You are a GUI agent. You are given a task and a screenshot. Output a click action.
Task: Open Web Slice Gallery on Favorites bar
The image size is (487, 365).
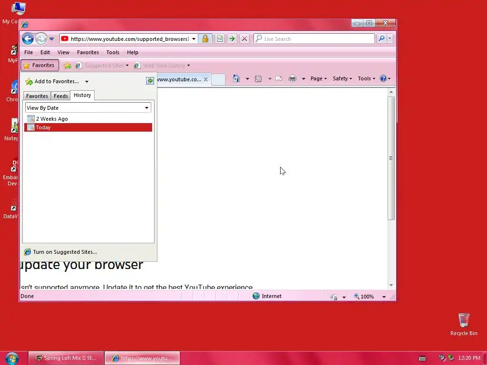pos(162,66)
